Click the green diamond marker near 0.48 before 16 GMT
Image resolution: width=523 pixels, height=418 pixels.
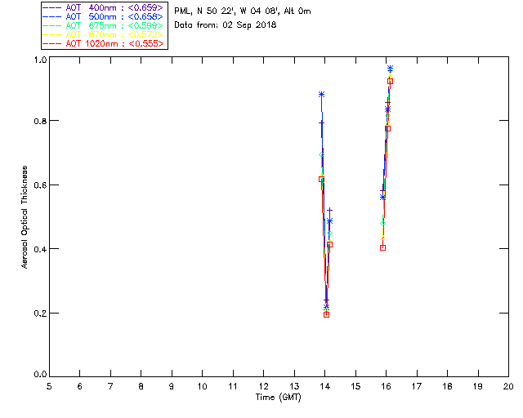tap(383, 224)
